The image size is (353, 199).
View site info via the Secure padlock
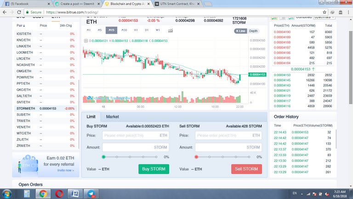[34, 12]
